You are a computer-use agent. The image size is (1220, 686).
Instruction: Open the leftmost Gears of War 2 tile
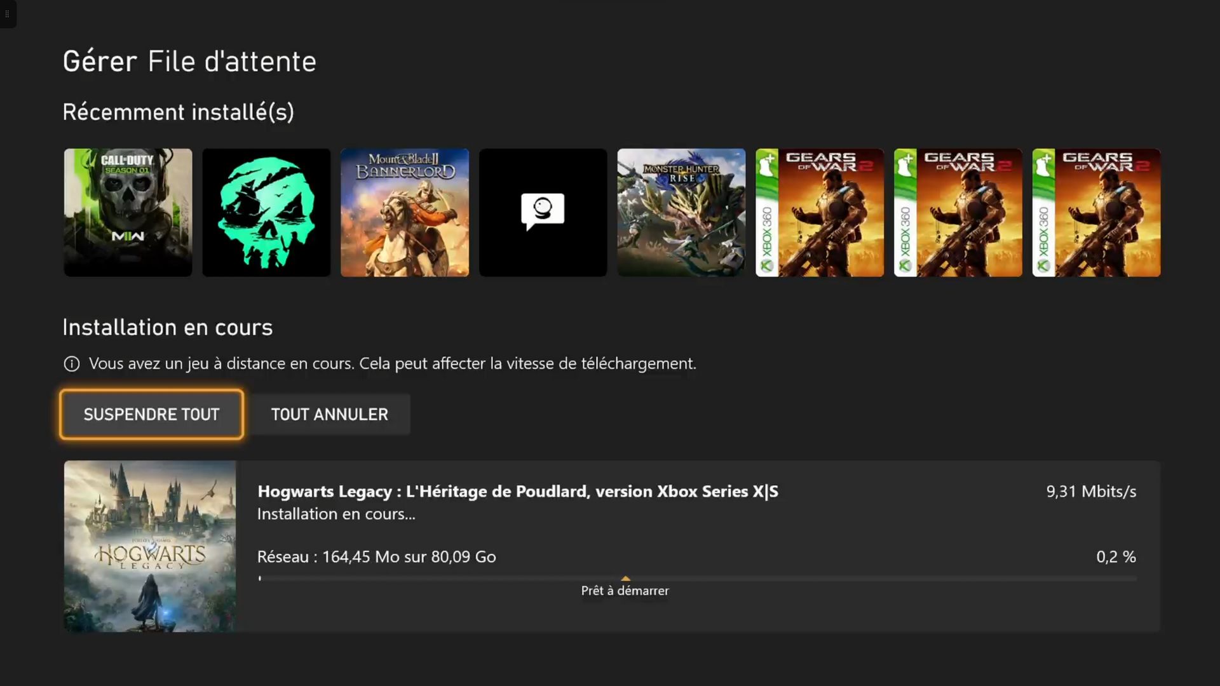click(x=820, y=212)
